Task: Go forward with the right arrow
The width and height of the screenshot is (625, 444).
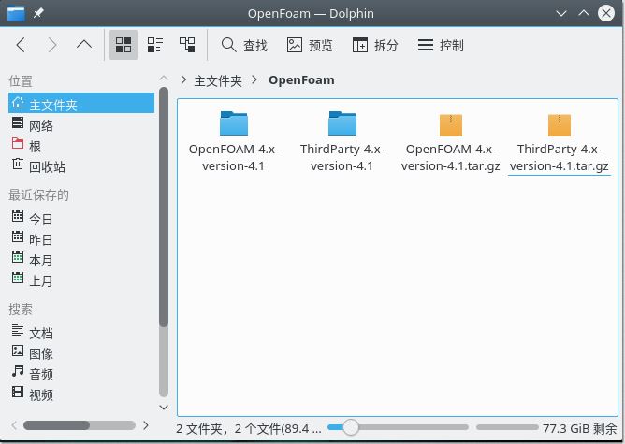Action: click(51, 45)
